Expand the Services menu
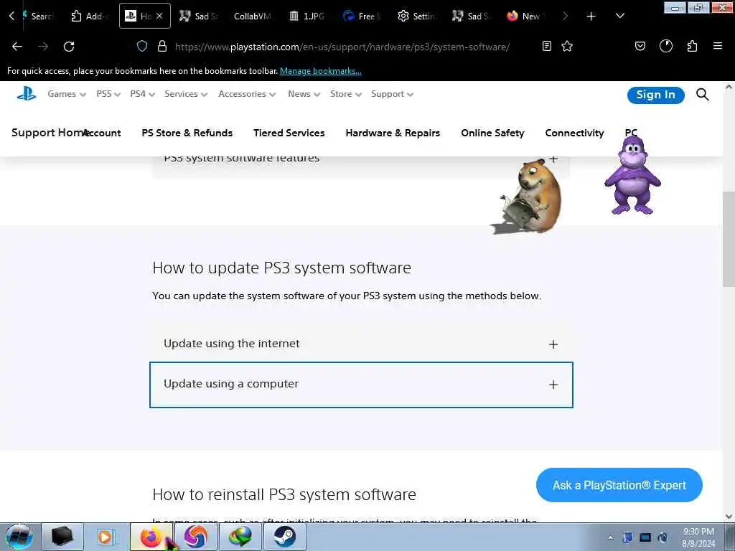Screen dimensions: 735x551 pos(186,94)
